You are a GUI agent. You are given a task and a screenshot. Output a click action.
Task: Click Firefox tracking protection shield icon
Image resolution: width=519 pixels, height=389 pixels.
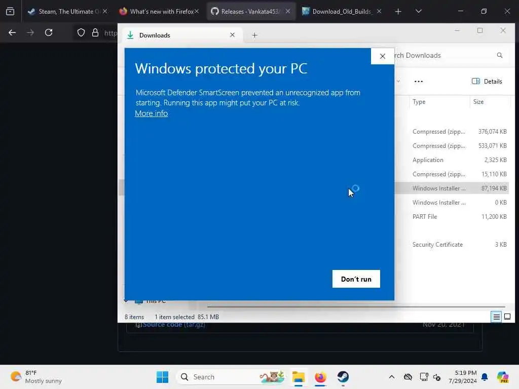point(81,32)
